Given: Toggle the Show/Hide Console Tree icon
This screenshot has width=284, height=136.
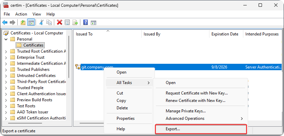Looking at the screenshot, I should pos(31,23).
